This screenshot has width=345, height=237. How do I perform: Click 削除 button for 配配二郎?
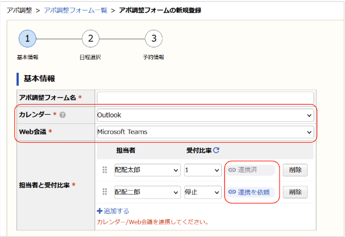(x=295, y=192)
